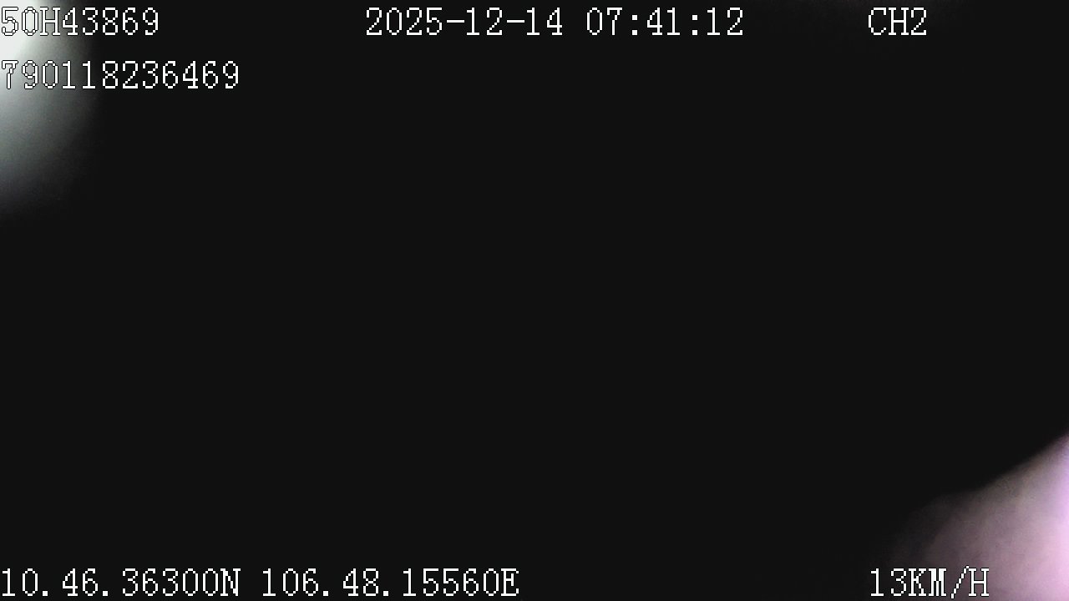Click the E hemisphere letter in longitude
This screenshot has width=1069, height=601.
pos(510,583)
